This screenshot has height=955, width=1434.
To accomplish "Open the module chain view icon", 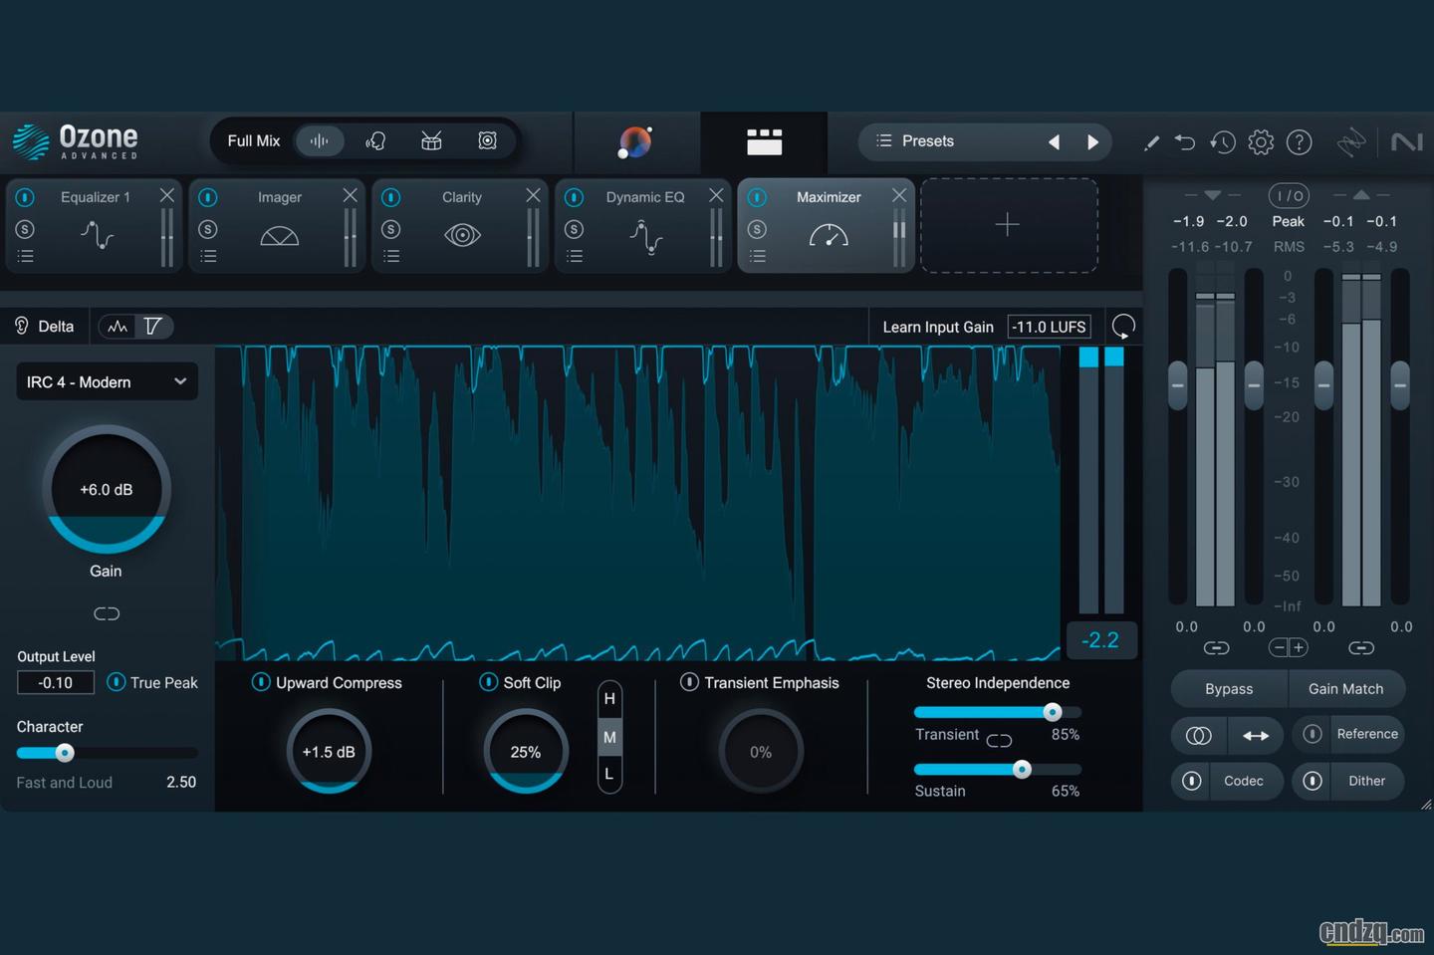I will pyautogui.click(x=764, y=141).
